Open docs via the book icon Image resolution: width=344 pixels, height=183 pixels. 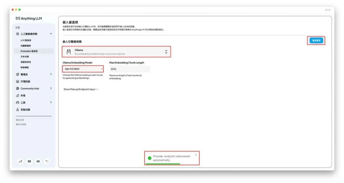click(29, 161)
